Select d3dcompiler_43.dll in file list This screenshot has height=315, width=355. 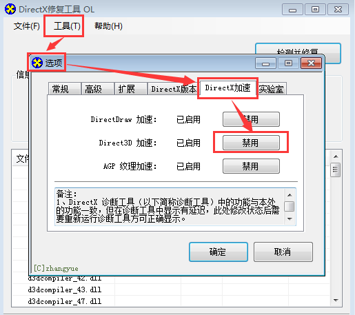[x=65, y=289]
